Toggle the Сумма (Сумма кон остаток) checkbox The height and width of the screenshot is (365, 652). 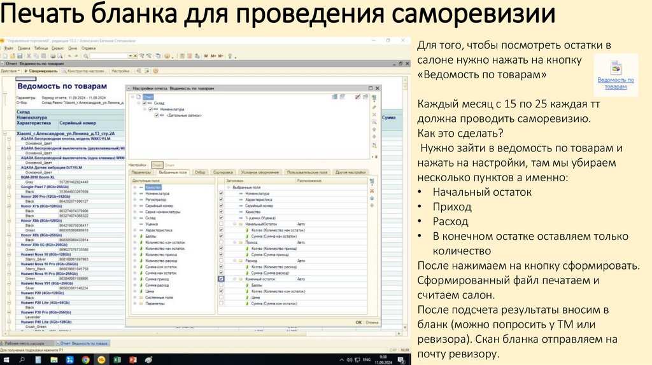[221, 303]
